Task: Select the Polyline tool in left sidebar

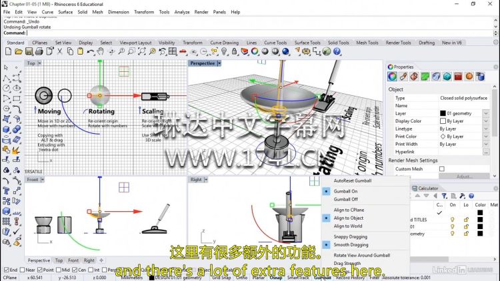Action: pos(6,78)
